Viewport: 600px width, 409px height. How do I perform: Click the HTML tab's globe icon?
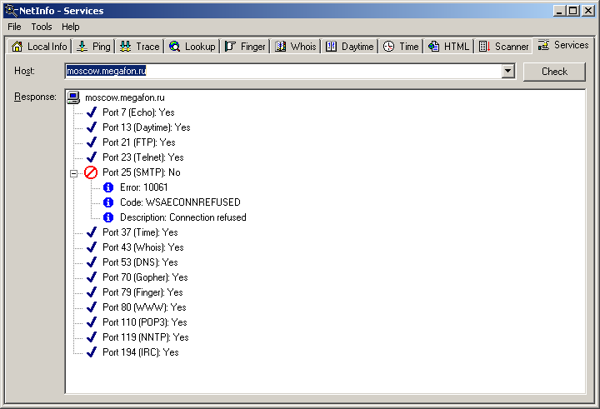pyautogui.click(x=433, y=47)
